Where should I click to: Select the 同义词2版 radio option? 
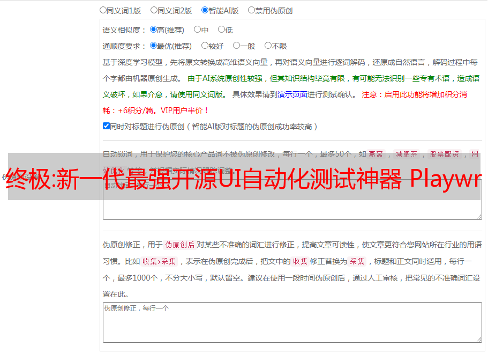coord(154,10)
